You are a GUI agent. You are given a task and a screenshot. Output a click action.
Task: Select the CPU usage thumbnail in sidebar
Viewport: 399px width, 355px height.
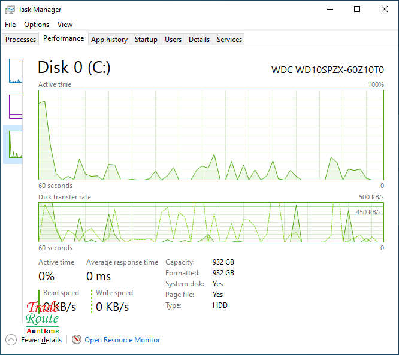(16, 71)
